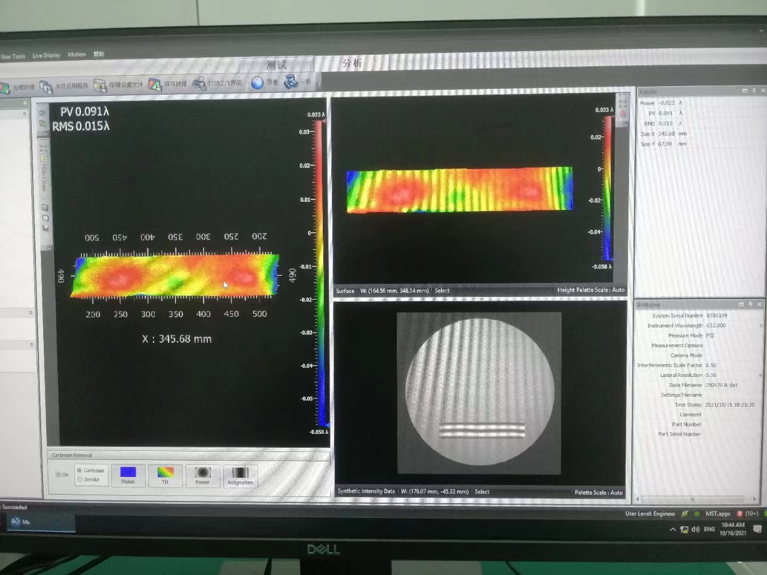Click middle of three lower plot sidebar icons
Screen dimensions: 767x575
click(x=45, y=218)
